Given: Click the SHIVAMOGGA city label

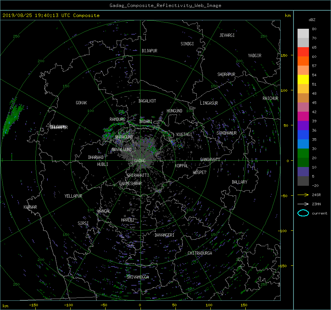Looking at the screenshot, I should [138, 277].
